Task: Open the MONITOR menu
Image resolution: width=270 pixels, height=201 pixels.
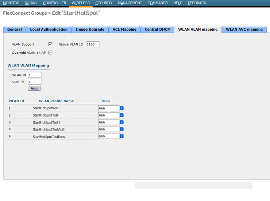Action: pos(11,3)
